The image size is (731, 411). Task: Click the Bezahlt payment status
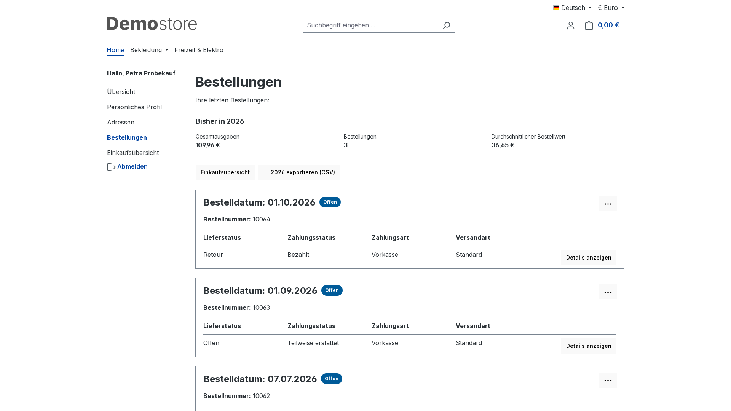click(x=298, y=255)
